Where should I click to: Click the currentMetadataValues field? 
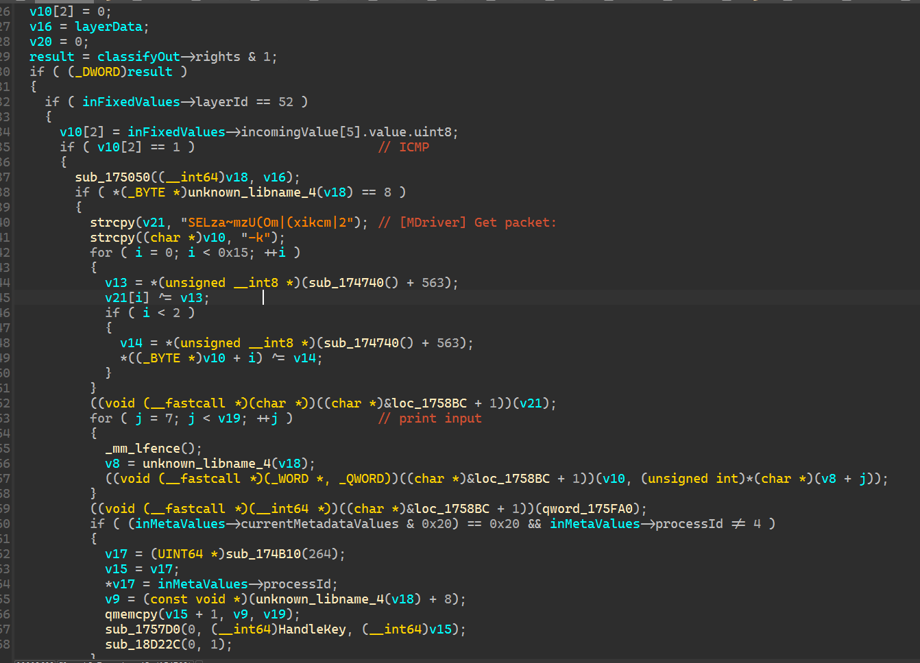[x=319, y=524]
